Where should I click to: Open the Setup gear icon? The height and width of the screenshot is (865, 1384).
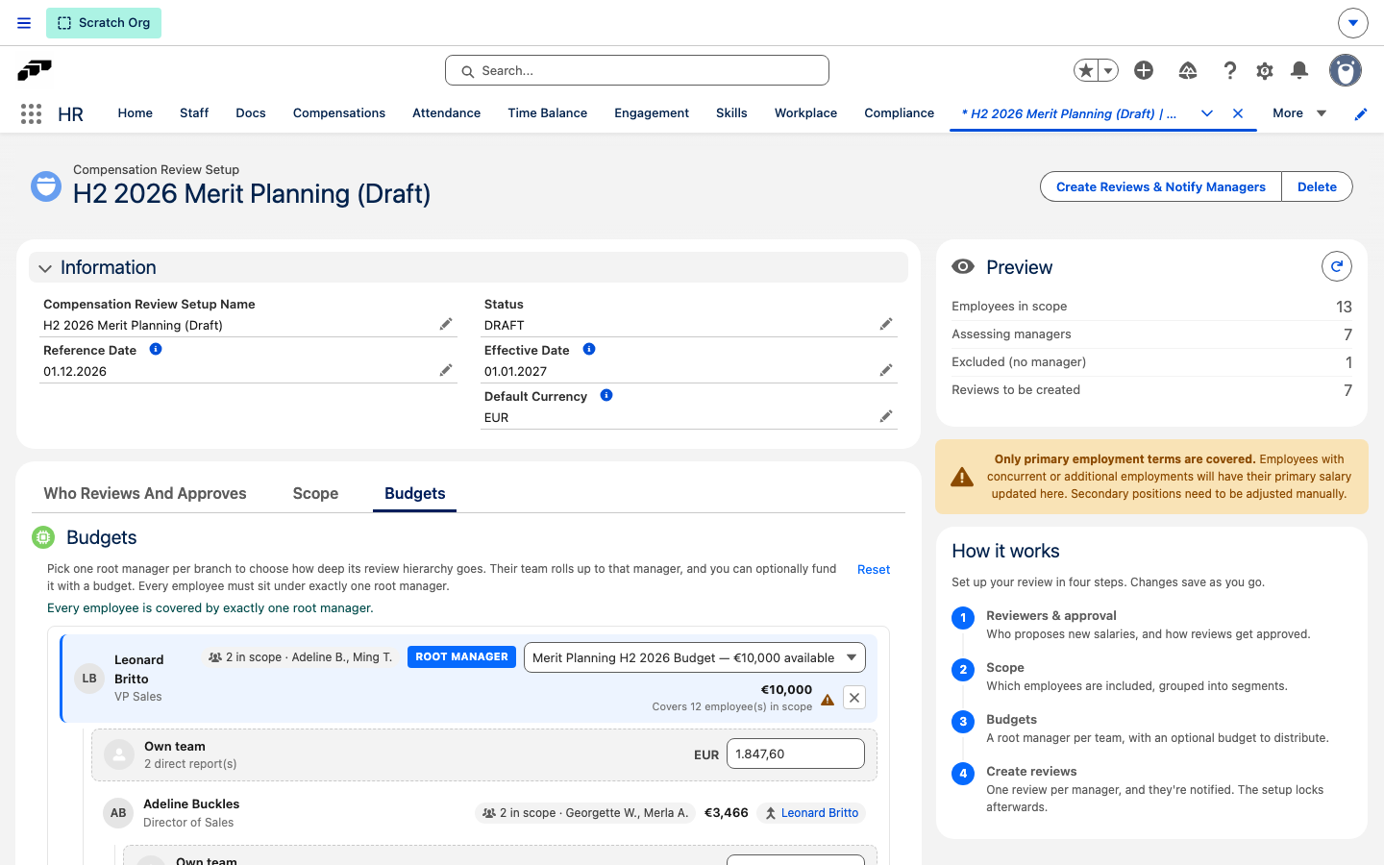(x=1265, y=70)
